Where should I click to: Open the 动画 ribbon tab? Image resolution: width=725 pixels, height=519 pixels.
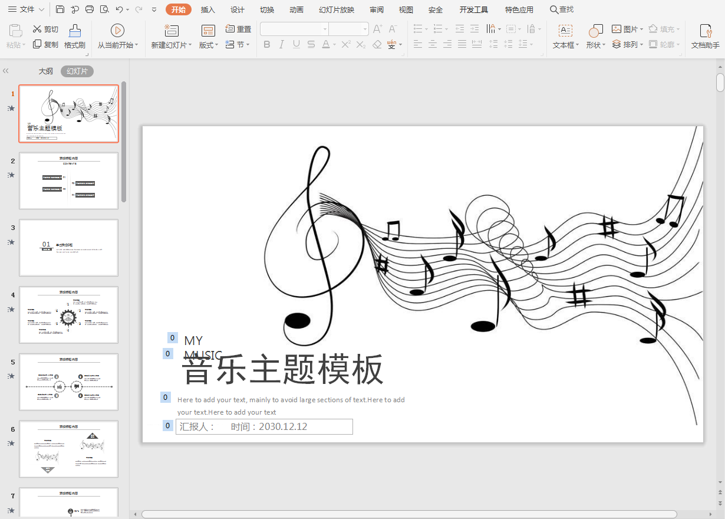click(x=296, y=9)
